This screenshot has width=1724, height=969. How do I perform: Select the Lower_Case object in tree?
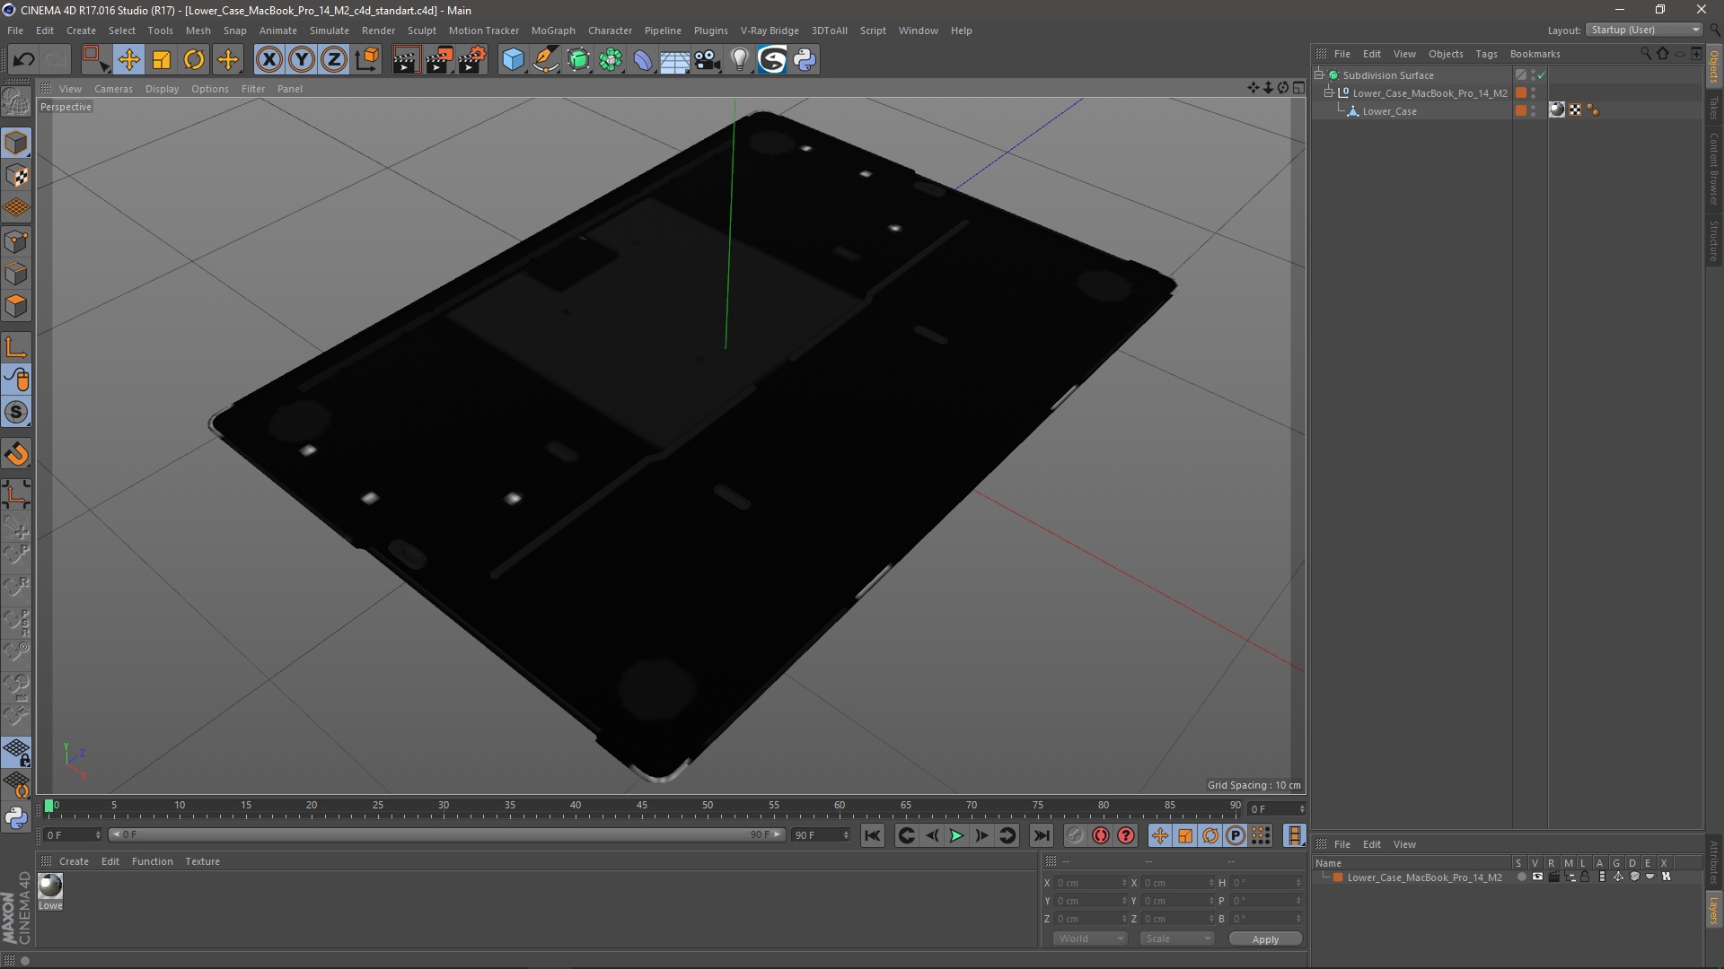1389,111
